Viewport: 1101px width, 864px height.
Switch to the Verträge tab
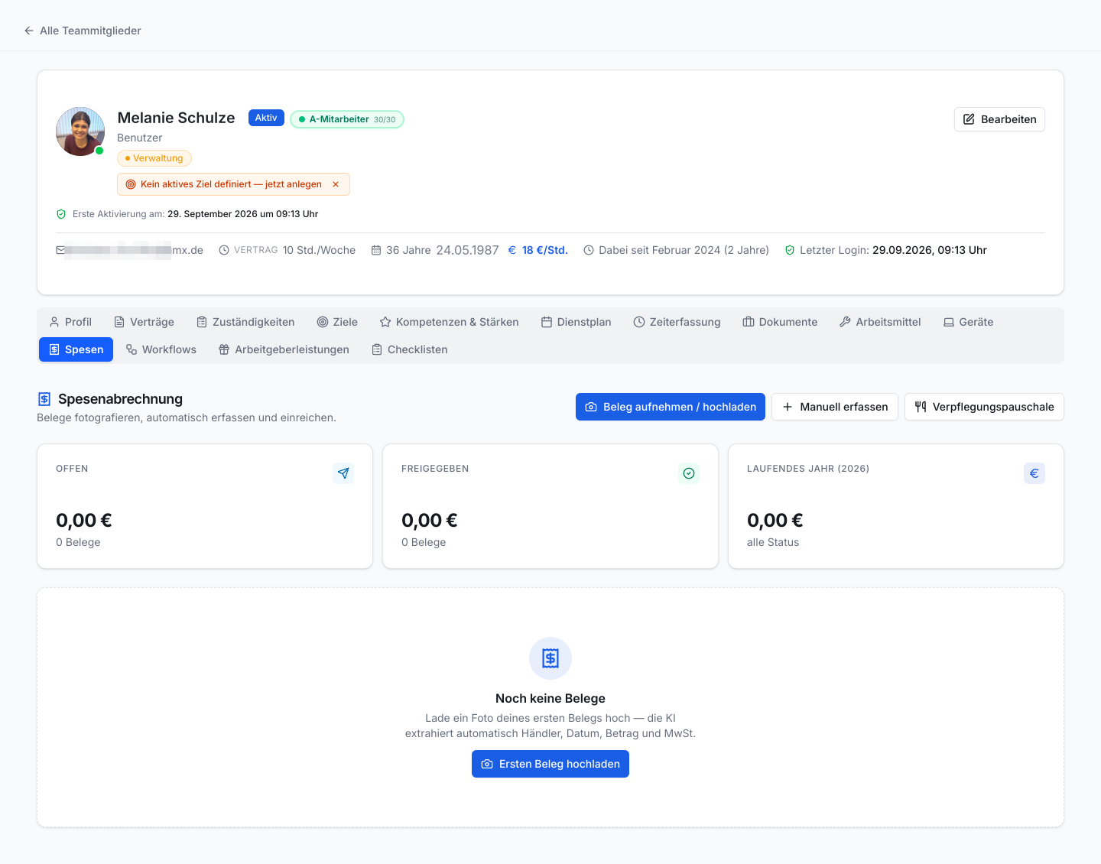pos(144,322)
